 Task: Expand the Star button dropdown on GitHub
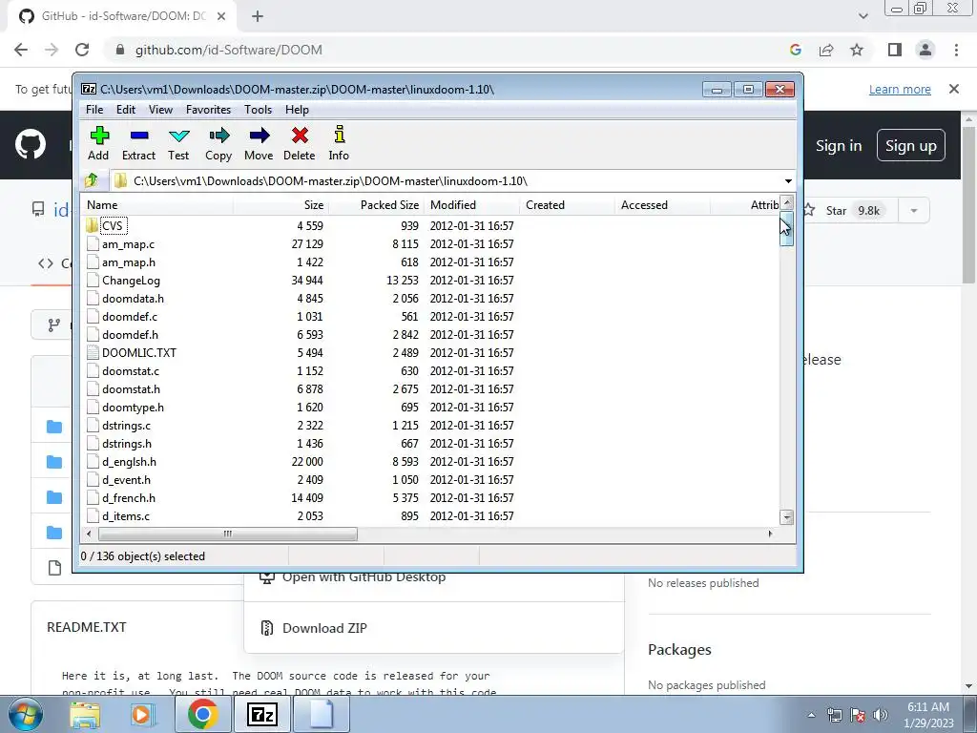pos(913,211)
